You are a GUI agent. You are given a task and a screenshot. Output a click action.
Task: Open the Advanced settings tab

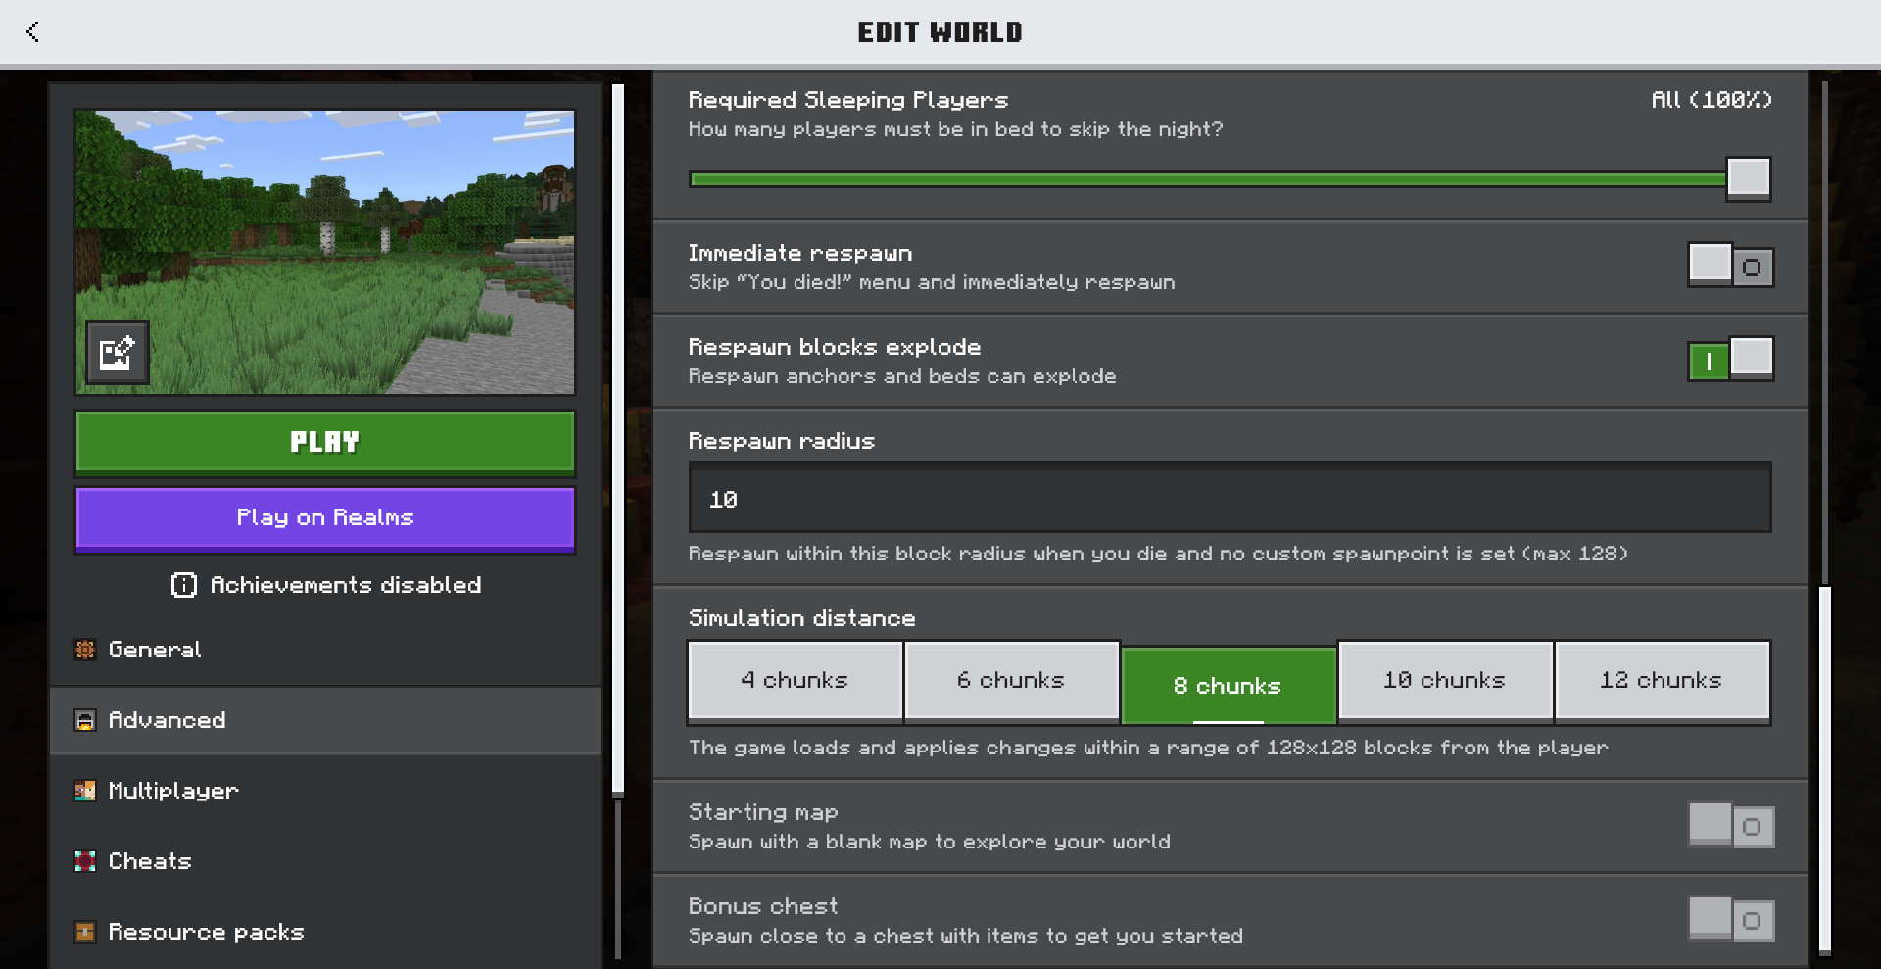click(x=325, y=720)
